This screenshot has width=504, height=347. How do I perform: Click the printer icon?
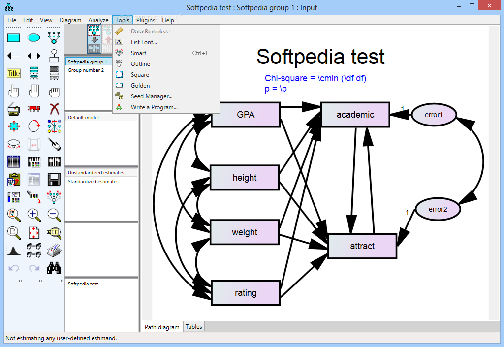click(54, 251)
